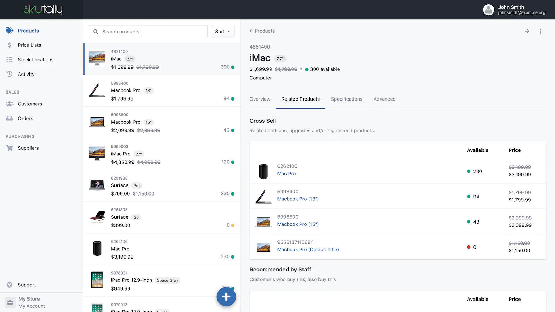
Task: Click the Macbook Pro 15" thumbnail in product list
Action: coord(97,122)
